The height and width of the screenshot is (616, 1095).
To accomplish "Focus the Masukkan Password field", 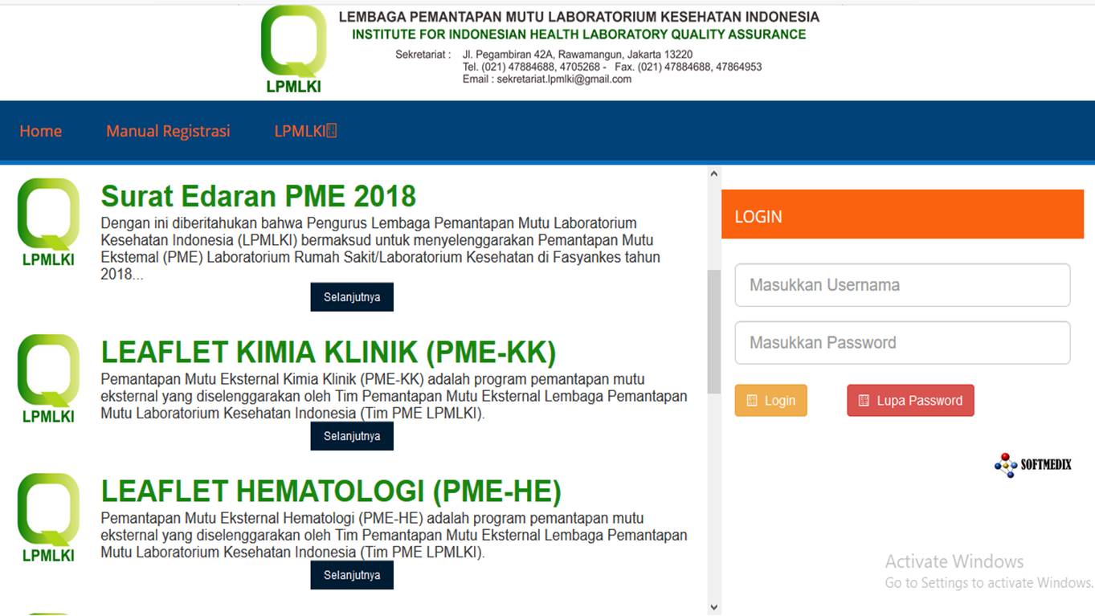I will (902, 343).
